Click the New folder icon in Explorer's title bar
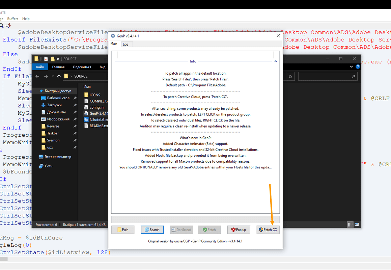 (52, 59)
